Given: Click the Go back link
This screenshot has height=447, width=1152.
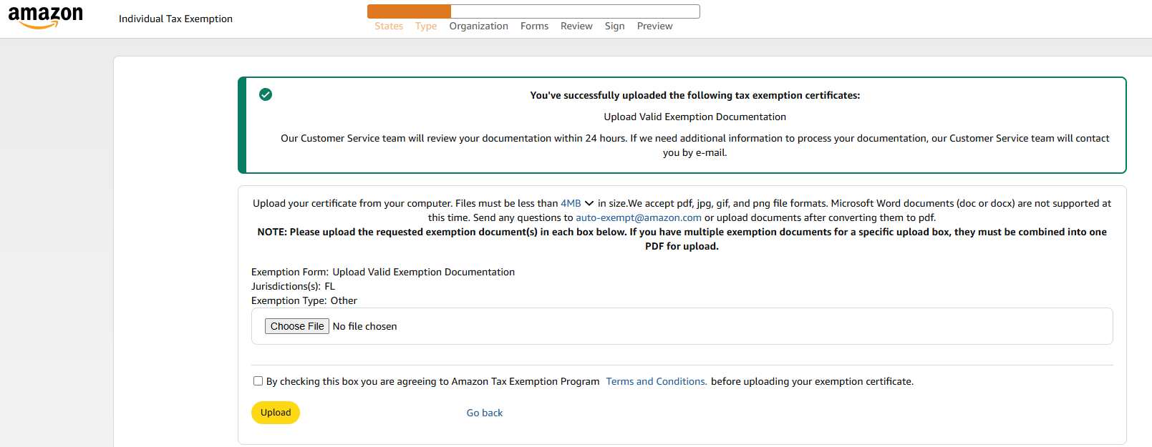Looking at the screenshot, I should [485, 413].
